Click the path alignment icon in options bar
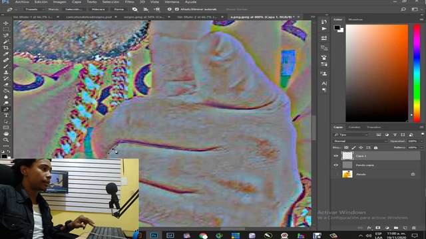Image resolution: width=426 pixels, height=239 pixels. pos(146,9)
